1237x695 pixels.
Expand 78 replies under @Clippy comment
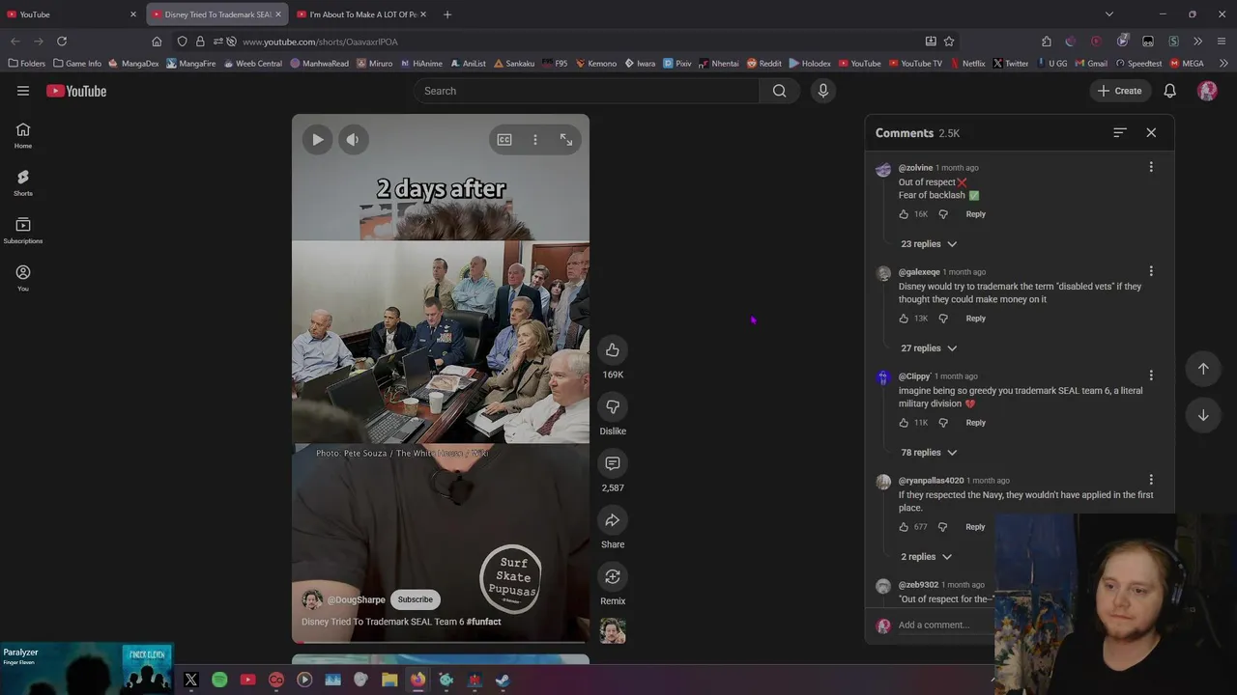929,453
